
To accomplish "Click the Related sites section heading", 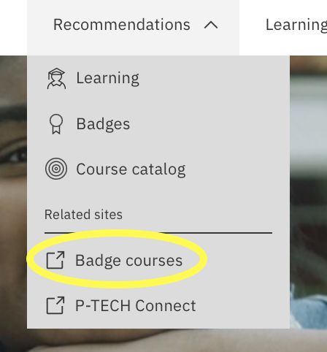I will tap(83, 215).
